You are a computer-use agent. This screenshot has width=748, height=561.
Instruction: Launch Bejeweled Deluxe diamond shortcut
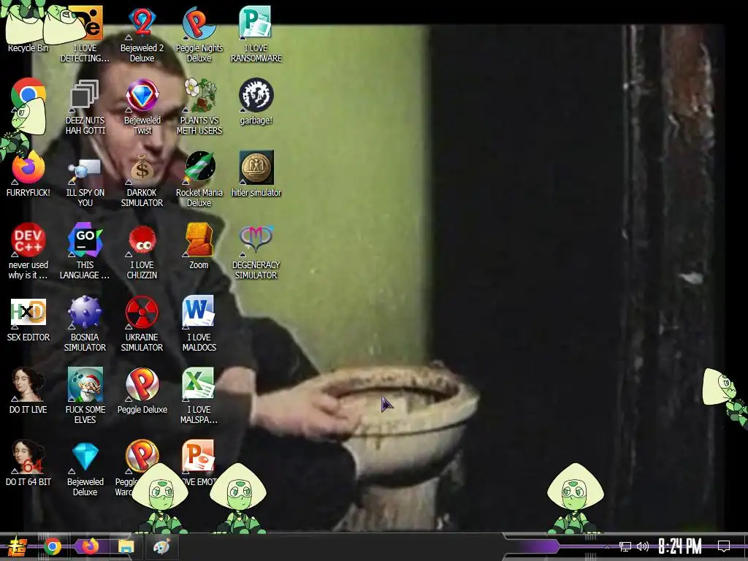[x=85, y=468]
